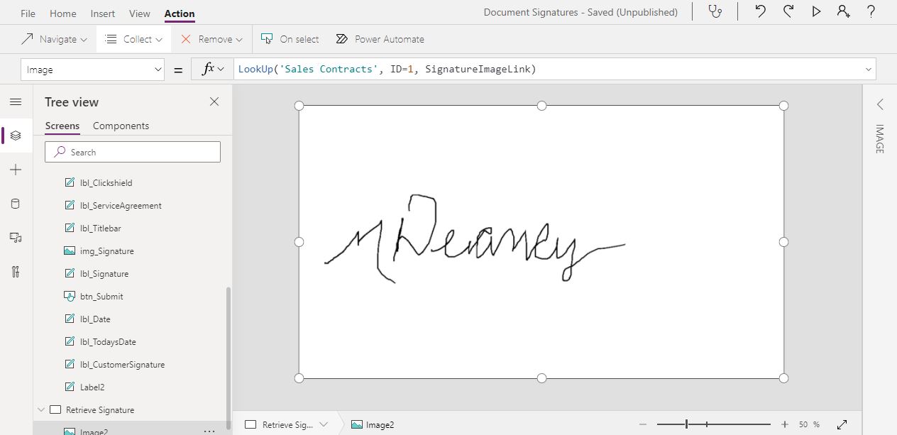
Task: Collapse the Retrieve Signature tree node
Action: tap(41, 409)
